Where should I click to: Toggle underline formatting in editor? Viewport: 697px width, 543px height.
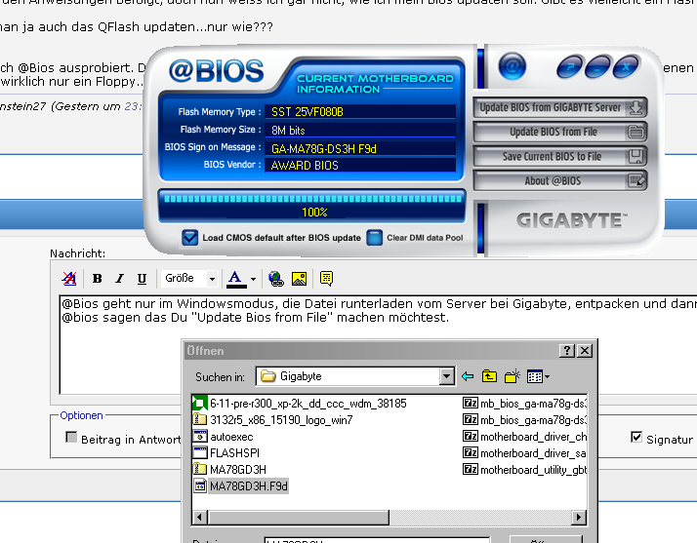[142, 279]
